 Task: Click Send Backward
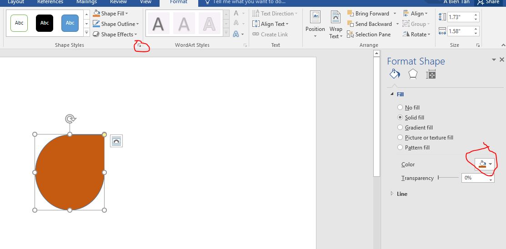coord(370,24)
